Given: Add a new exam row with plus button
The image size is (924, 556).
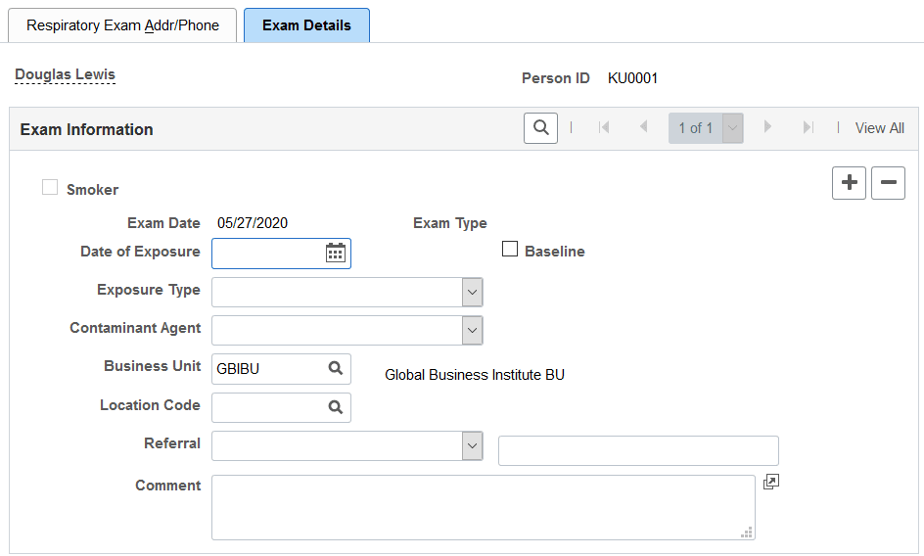Looking at the screenshot, I should 849,183.
